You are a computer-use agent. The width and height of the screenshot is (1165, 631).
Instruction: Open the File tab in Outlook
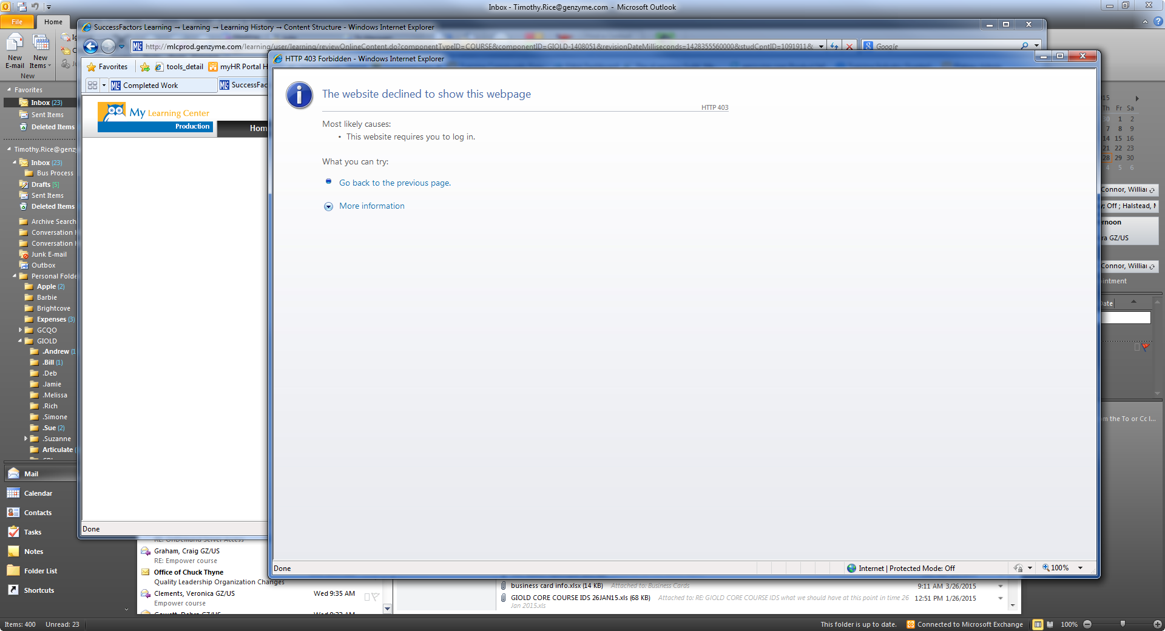[x=17, y=22]
